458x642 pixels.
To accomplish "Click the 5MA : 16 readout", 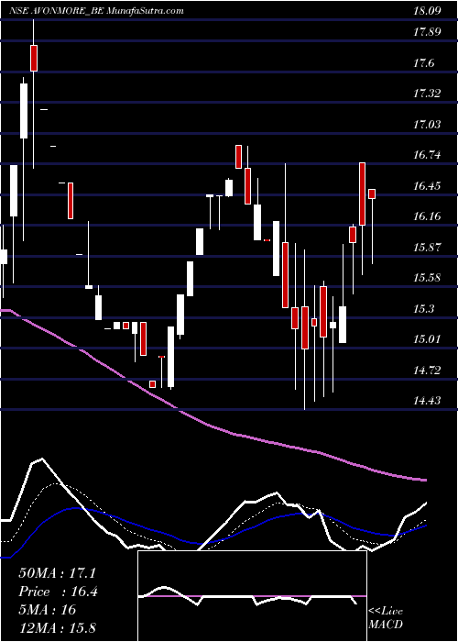I will (48, 610).
